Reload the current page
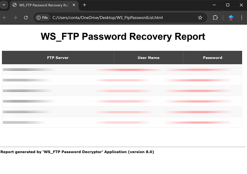The image size is (247, 174). 26,18
